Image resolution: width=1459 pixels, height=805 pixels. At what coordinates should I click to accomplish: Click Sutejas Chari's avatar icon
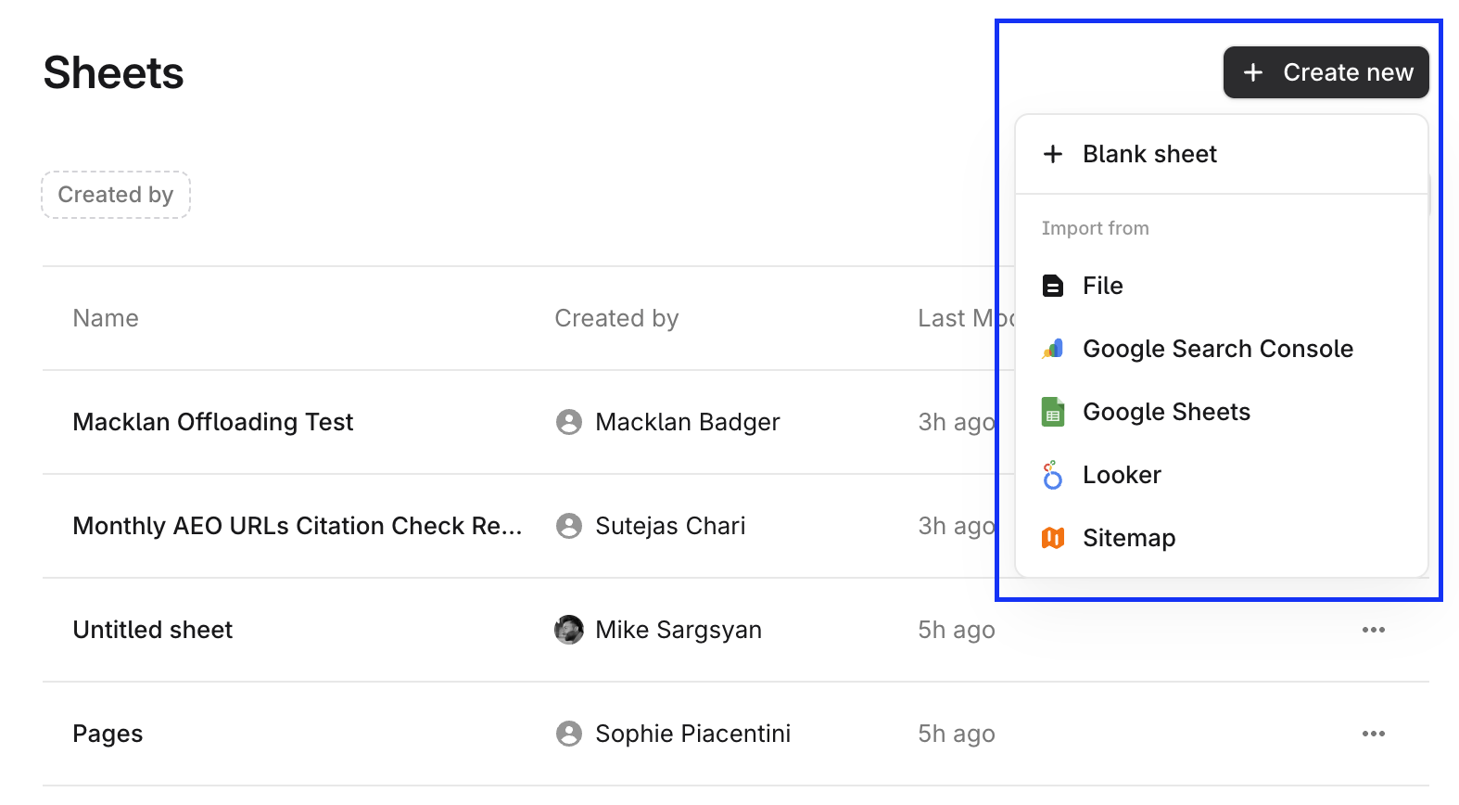click(x=569, y=526)
